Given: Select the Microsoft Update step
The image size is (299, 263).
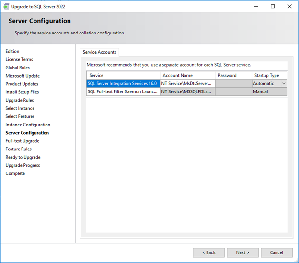Looking at the screenshot, I should (23, 76).
